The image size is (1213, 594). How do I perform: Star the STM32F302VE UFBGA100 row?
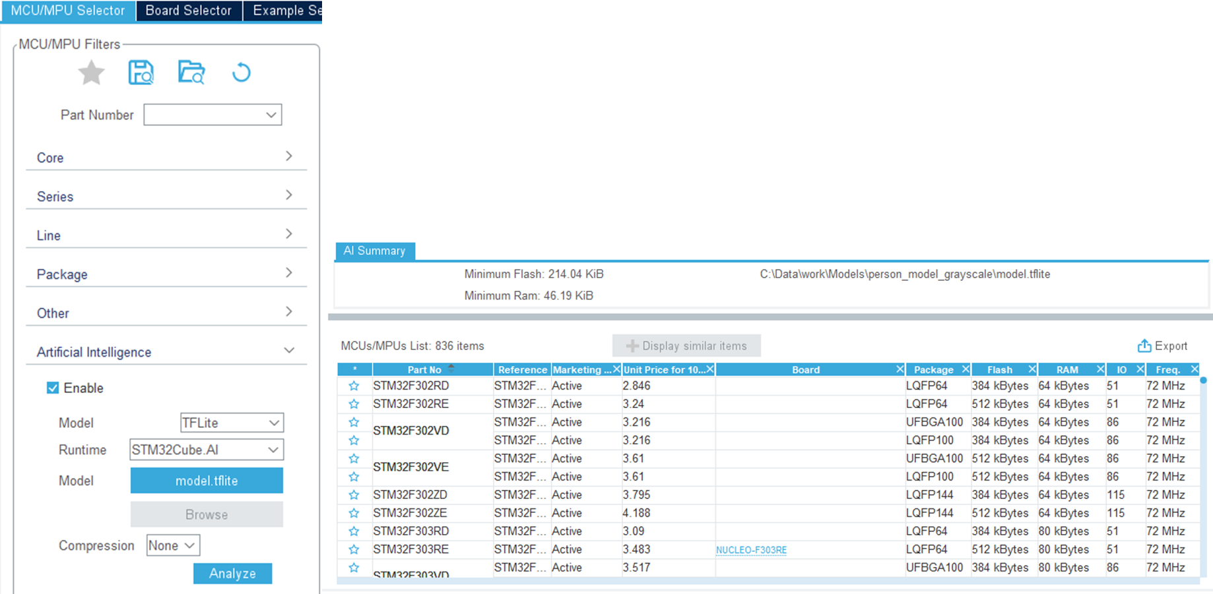pos(354,458)
